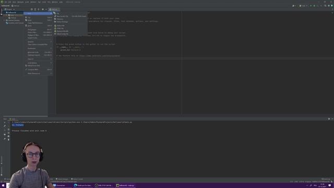Switch to the main.py editor tab
Viewport: 334px width, 188px height.
[54, 9]
